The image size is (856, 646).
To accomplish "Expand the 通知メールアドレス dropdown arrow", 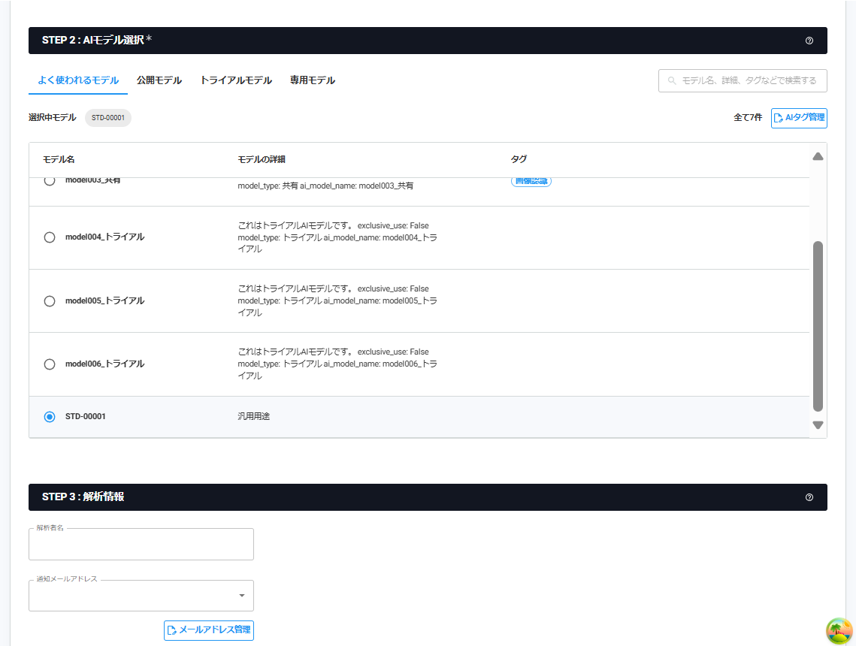I will tap(241, 596).
